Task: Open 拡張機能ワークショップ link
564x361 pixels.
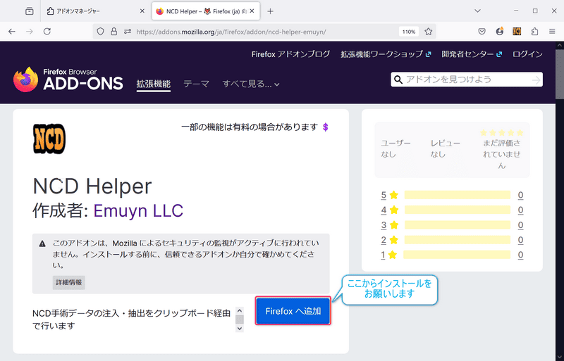Action: 386,54
